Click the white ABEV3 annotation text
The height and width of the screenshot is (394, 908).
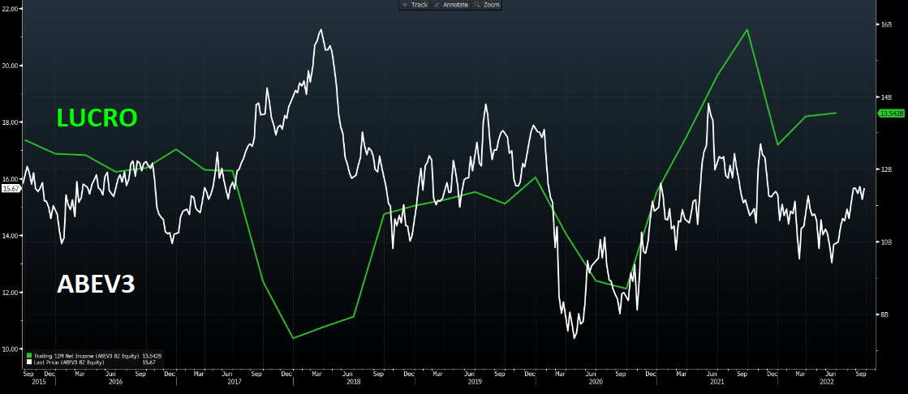coord(96,285)
